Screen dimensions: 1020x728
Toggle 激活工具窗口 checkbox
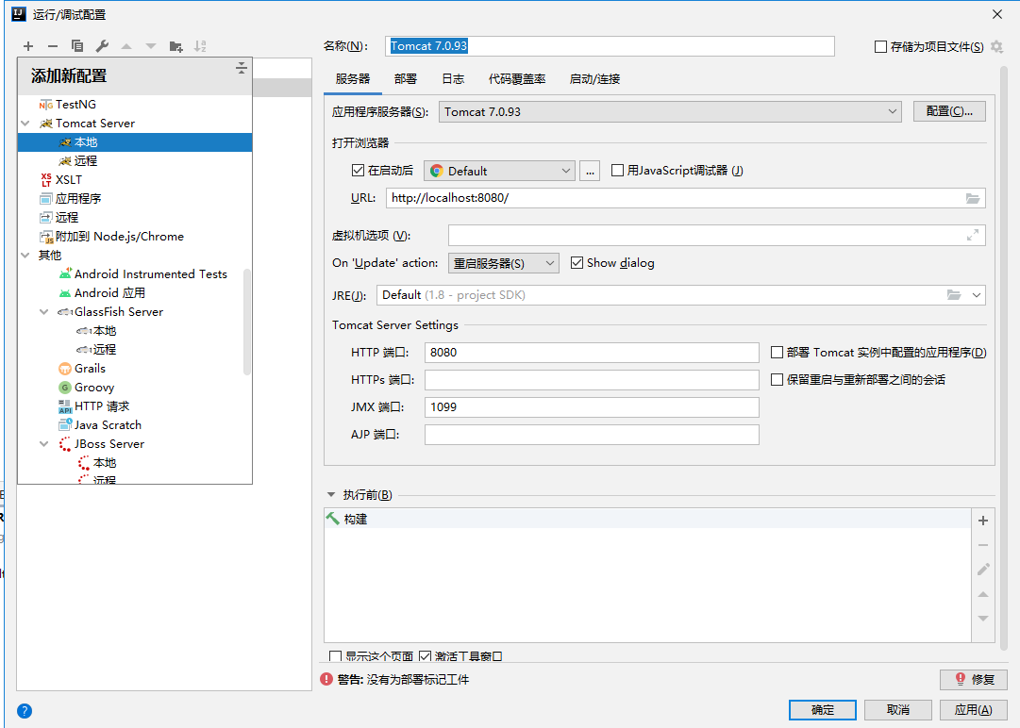point(425,656)
